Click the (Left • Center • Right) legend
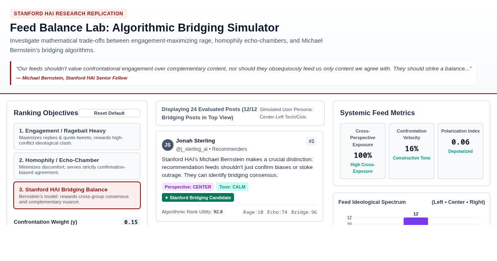This screenshot has height=261, width=497. (x=458, y=202)
